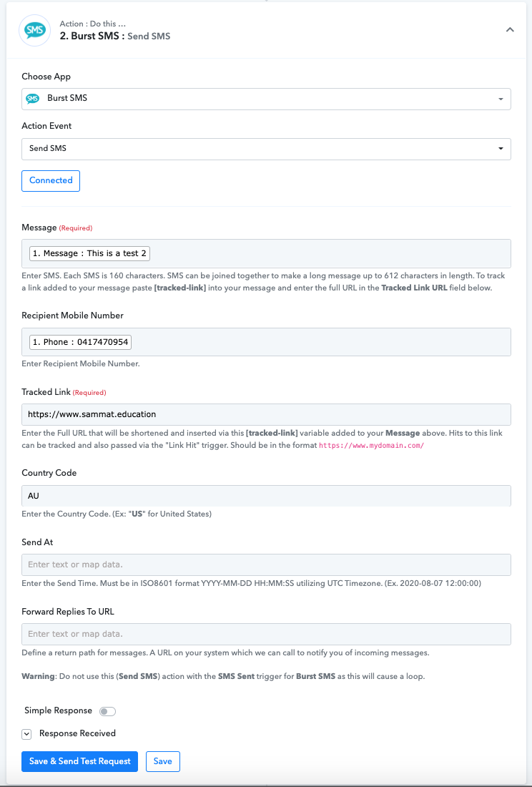Click the 'Simple Response' label

[58, 710]
